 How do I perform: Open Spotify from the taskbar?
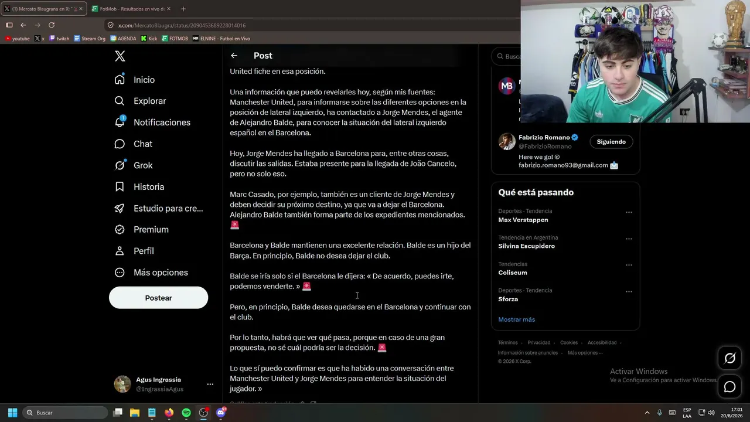pyautogui.click(x=186, y=413)
